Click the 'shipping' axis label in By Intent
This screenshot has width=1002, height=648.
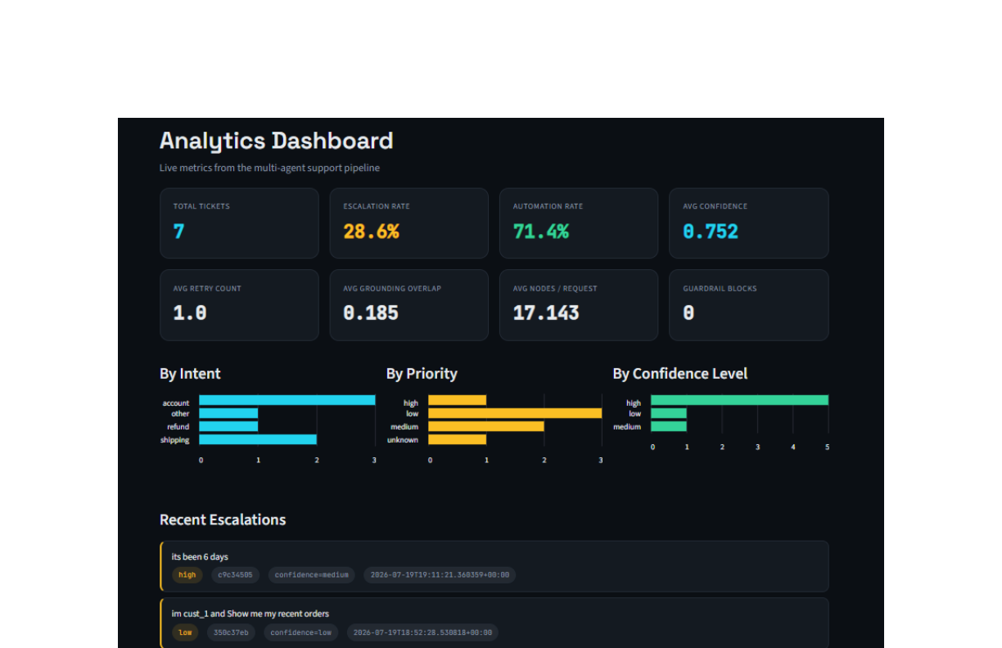174,440
